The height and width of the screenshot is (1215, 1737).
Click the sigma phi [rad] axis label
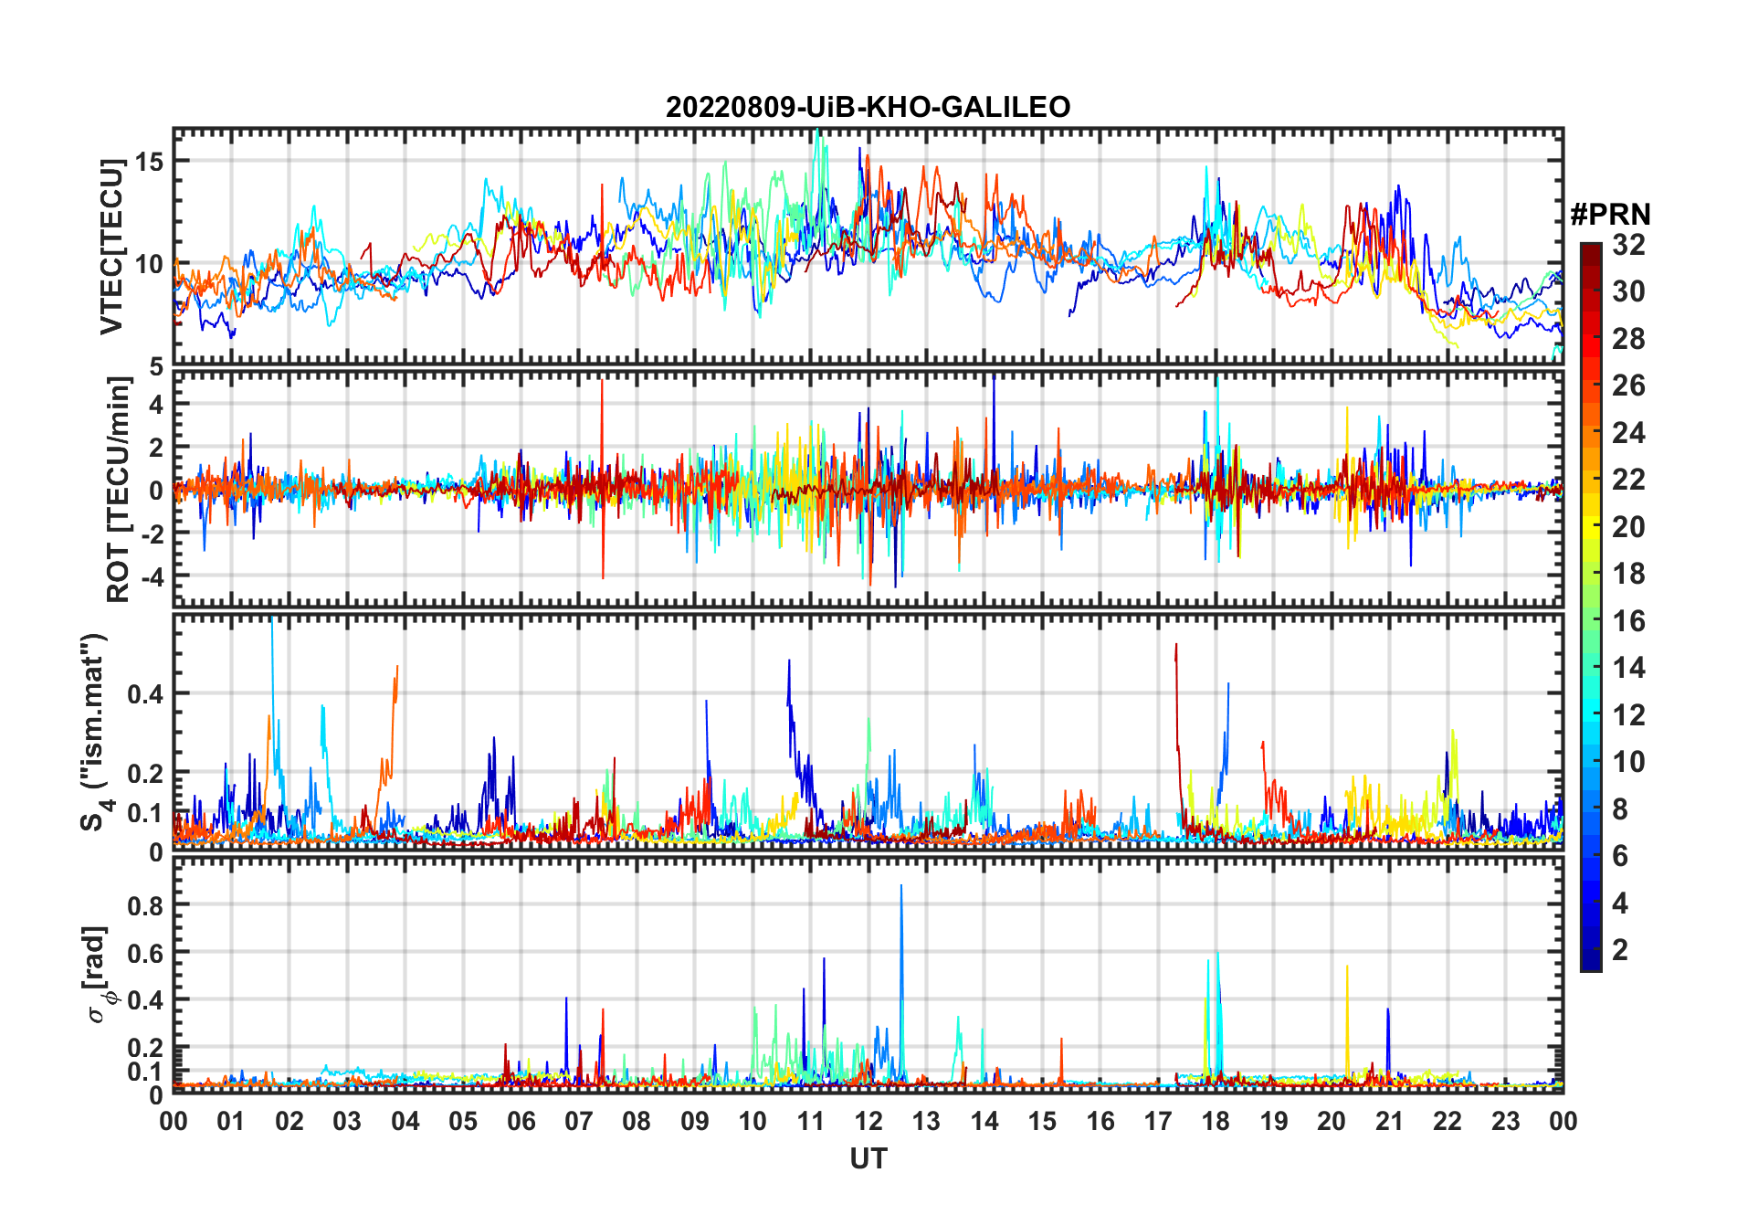[98, 975]
